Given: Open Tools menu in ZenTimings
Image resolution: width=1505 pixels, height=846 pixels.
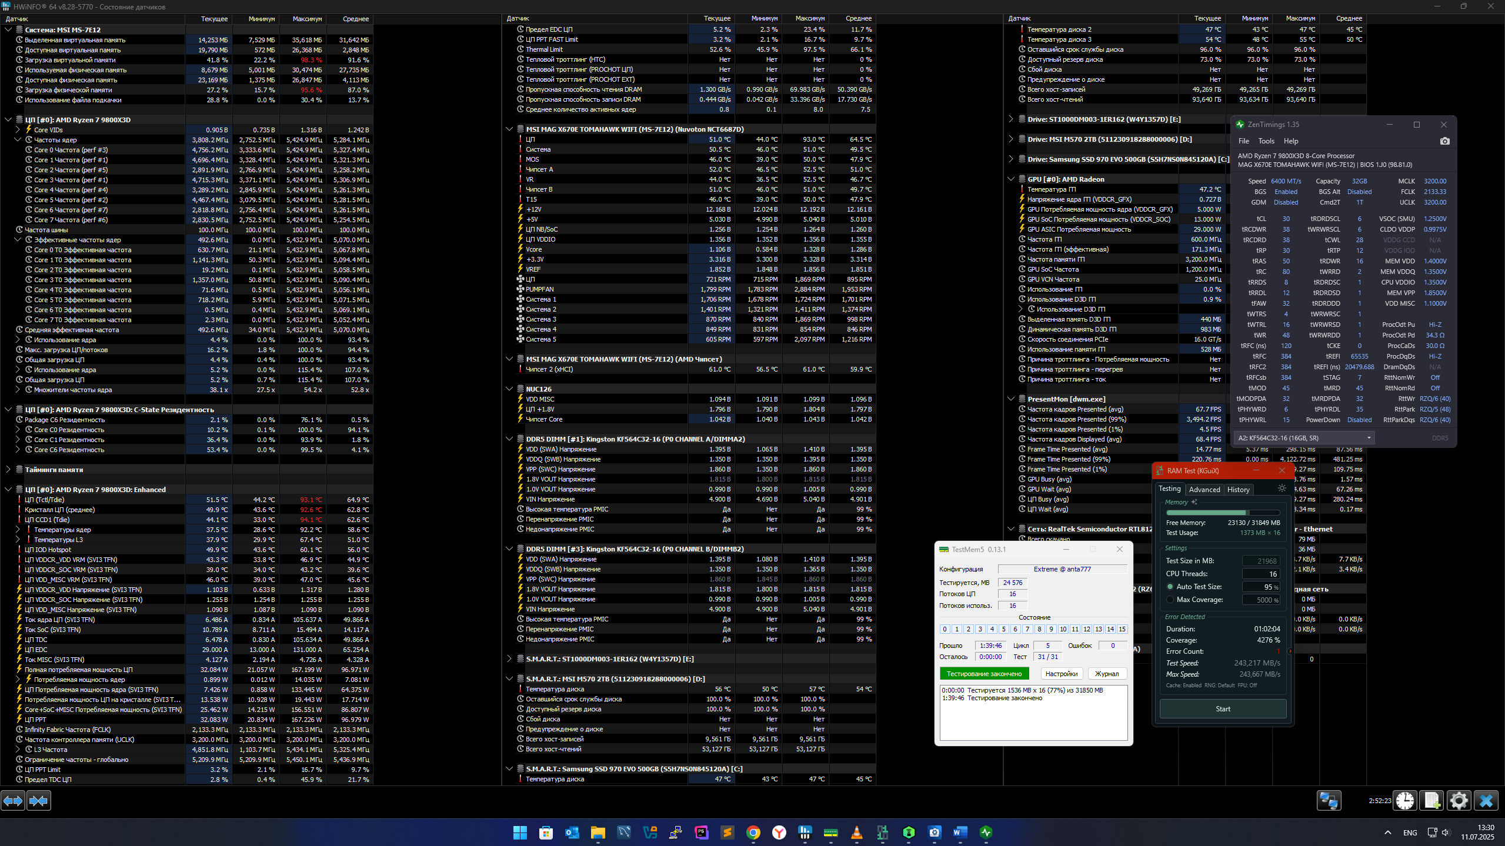Looking at the screenshot, I should [x=1266, y=141].
